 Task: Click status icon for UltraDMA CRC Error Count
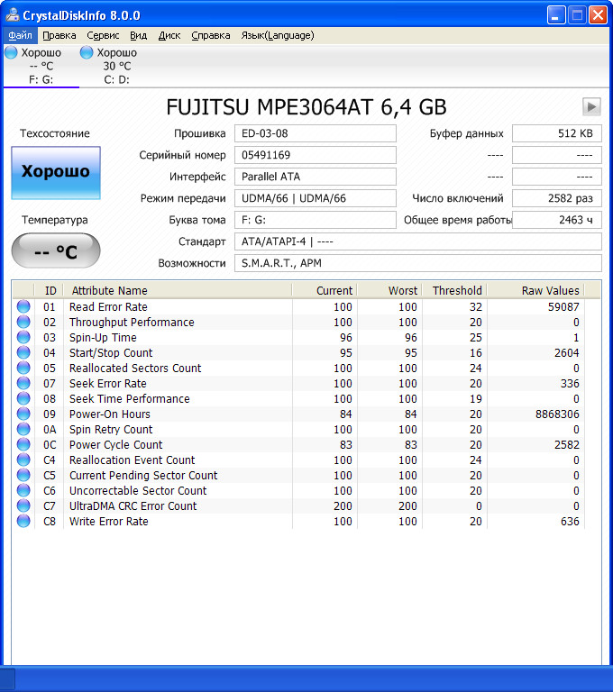(x=23, y=505)
